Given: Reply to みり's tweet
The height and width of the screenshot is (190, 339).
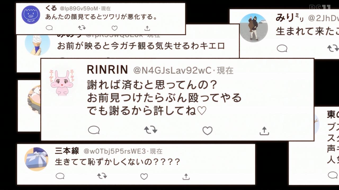Looking at the screenshot, I should 282,48.
